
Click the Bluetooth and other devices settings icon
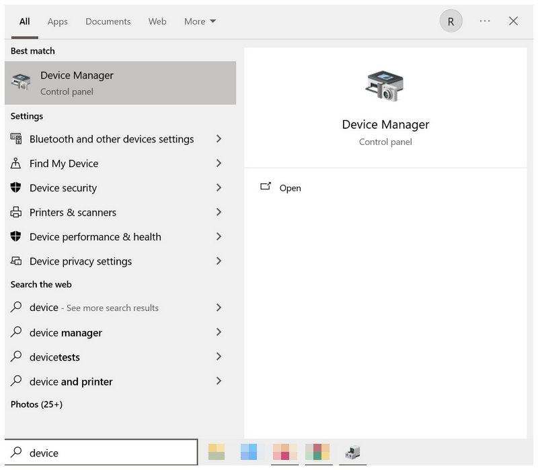[15, 139]
